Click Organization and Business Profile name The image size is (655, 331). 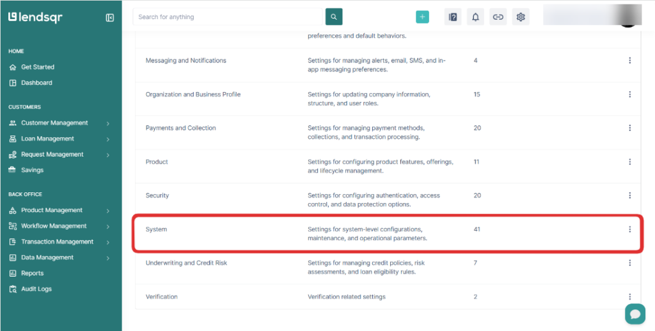click(193, 95)
